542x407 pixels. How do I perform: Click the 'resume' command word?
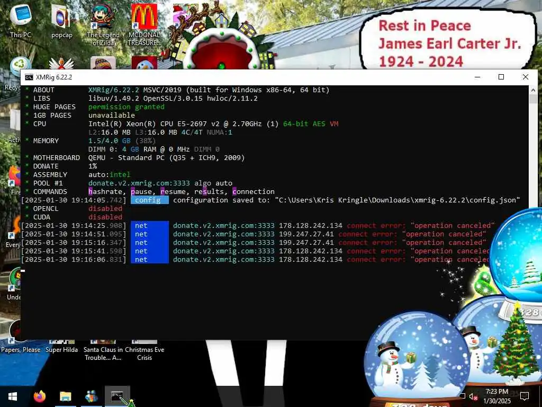point(173,192)
